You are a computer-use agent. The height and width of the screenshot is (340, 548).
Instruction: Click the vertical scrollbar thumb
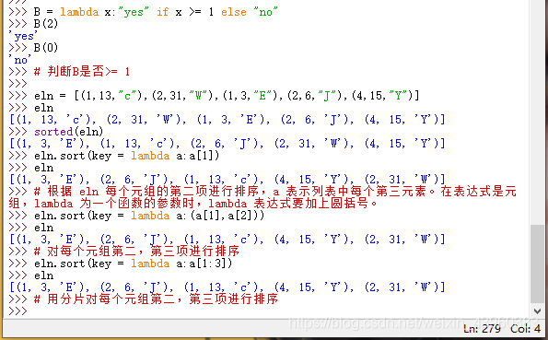tap(537, 264)
